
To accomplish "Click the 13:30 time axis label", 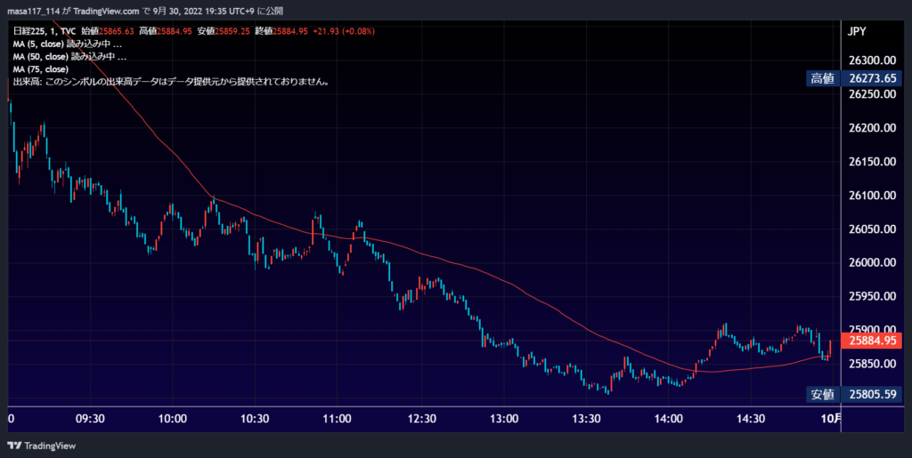I will pyautogui.click(x=586, y=419).
